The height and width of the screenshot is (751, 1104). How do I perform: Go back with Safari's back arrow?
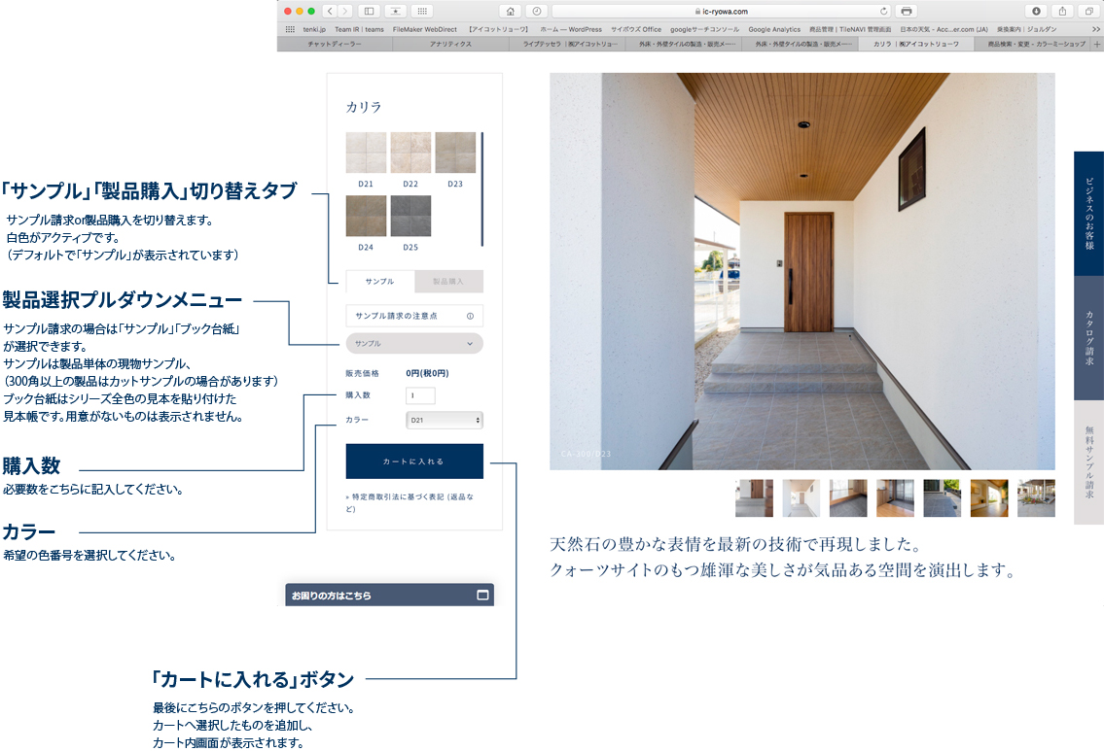point(330,12)
